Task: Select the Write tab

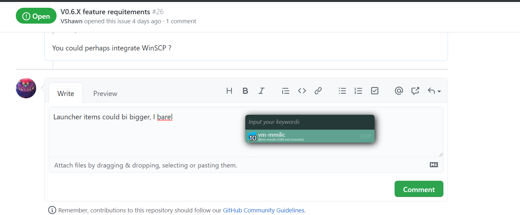Action: (66, 93)
